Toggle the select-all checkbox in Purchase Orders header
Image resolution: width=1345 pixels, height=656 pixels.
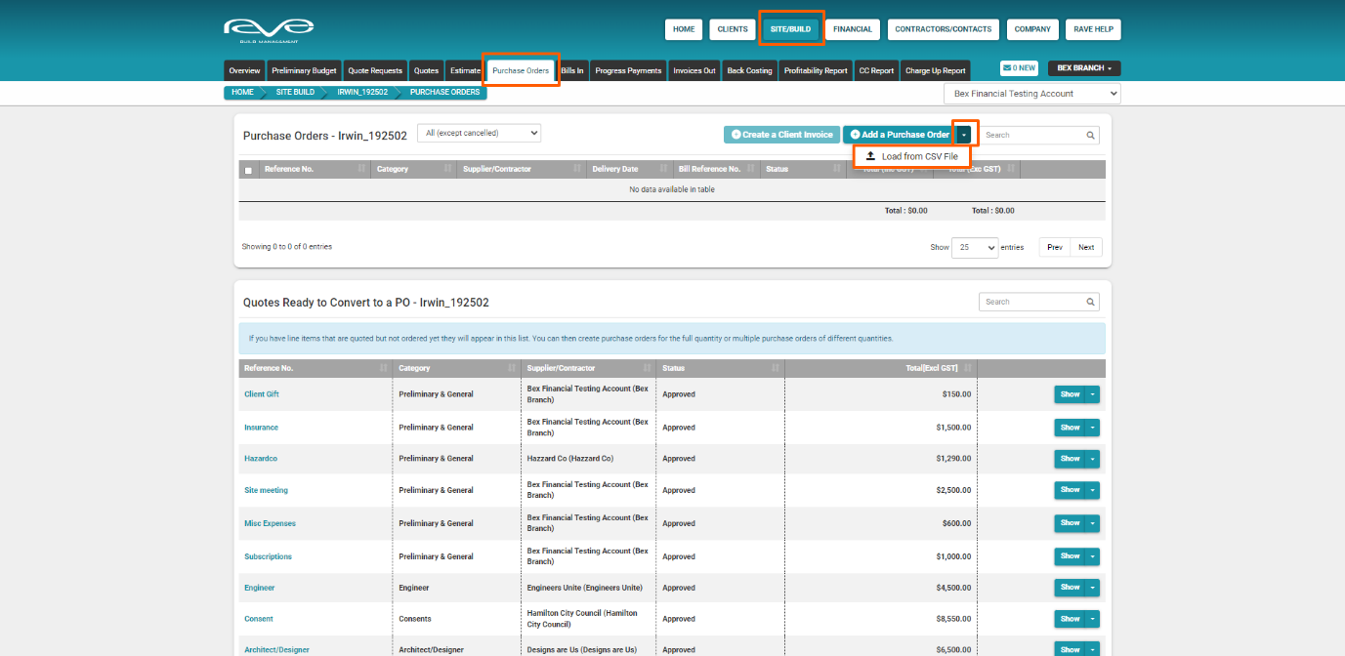(249, 168)
